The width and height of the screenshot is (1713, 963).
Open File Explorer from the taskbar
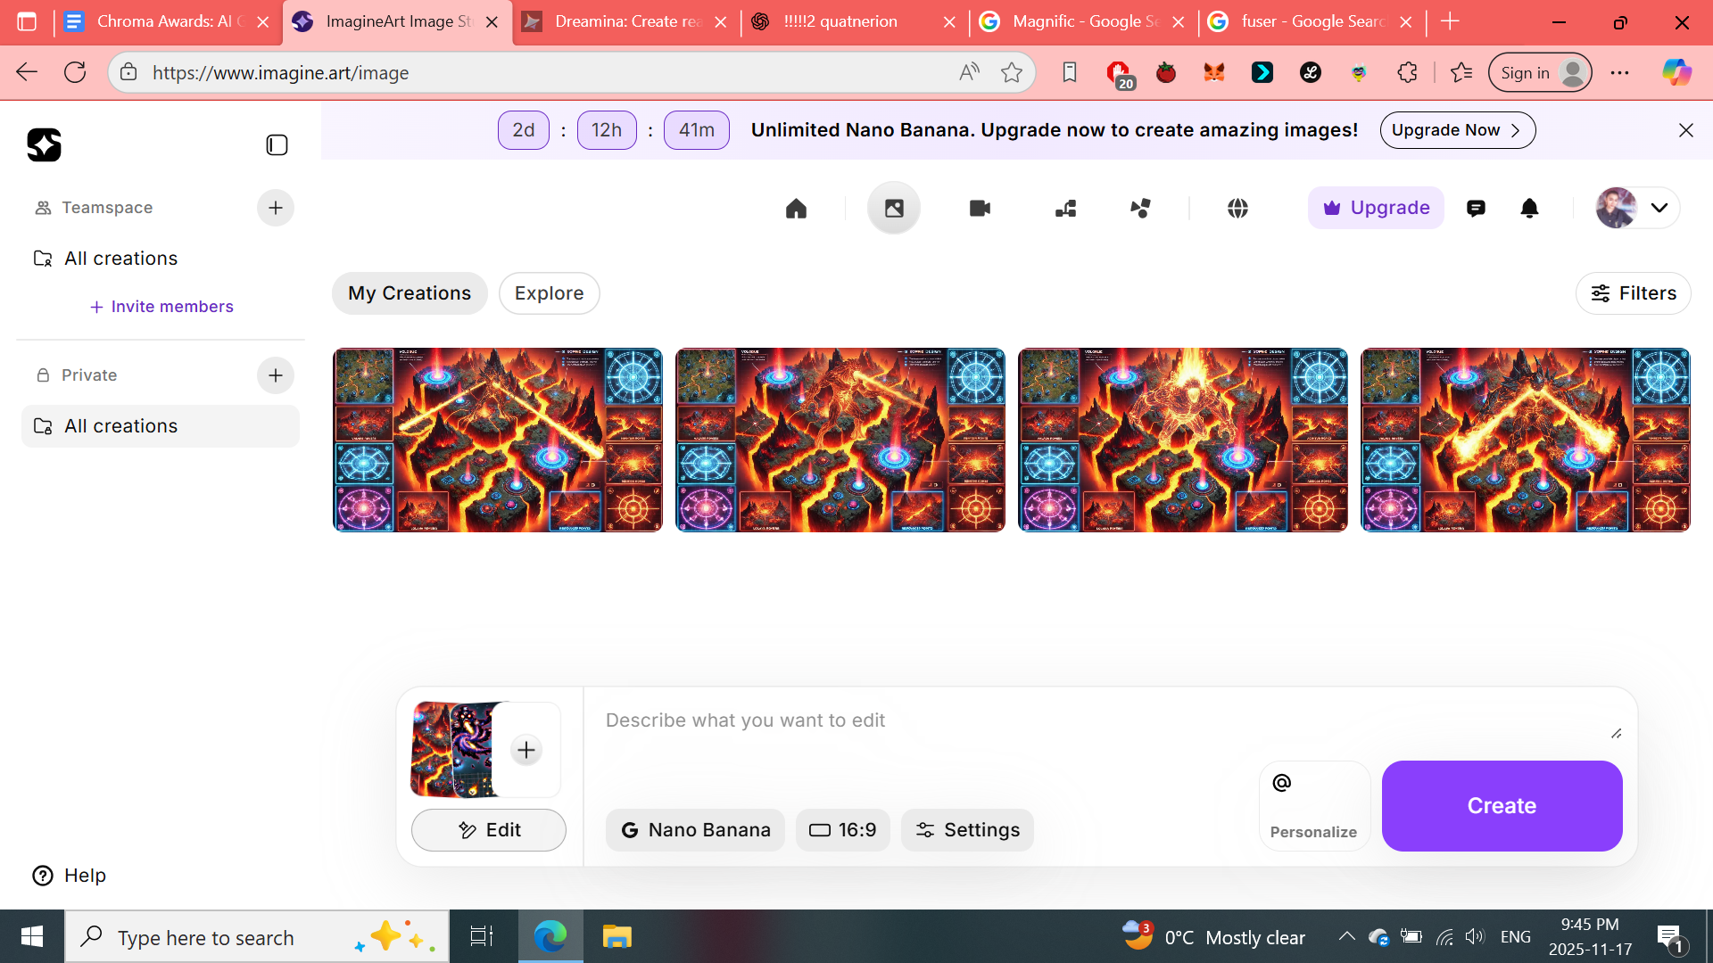[617, 937]
